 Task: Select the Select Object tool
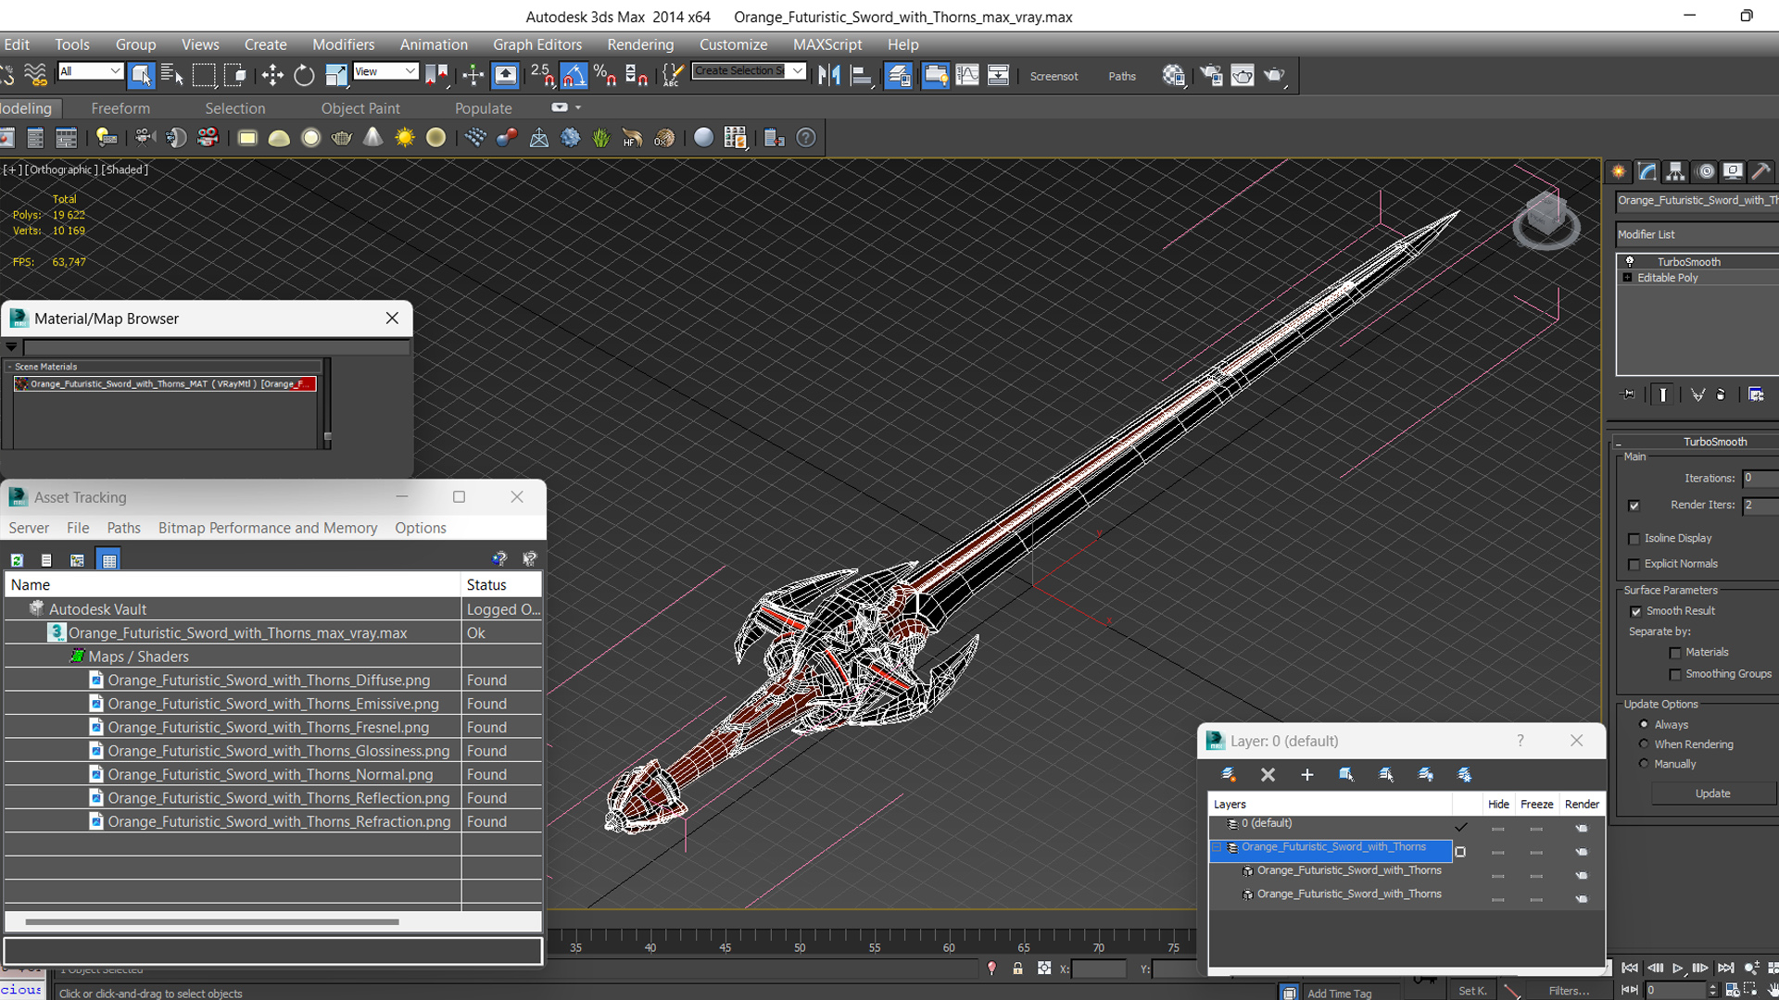click(141, 75)
